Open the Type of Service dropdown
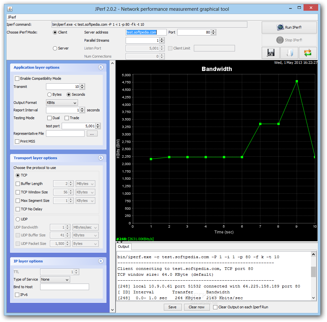 coord(55,279)
